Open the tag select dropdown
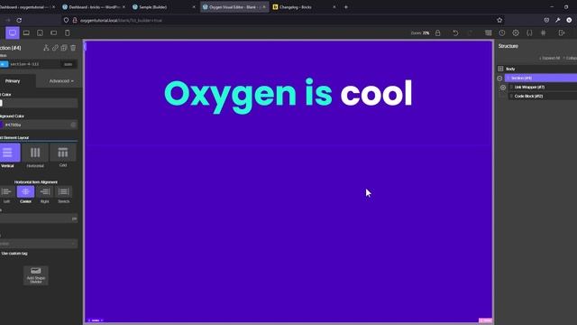The width and height of the screenshot is (577, 325). tap(38, 244)
